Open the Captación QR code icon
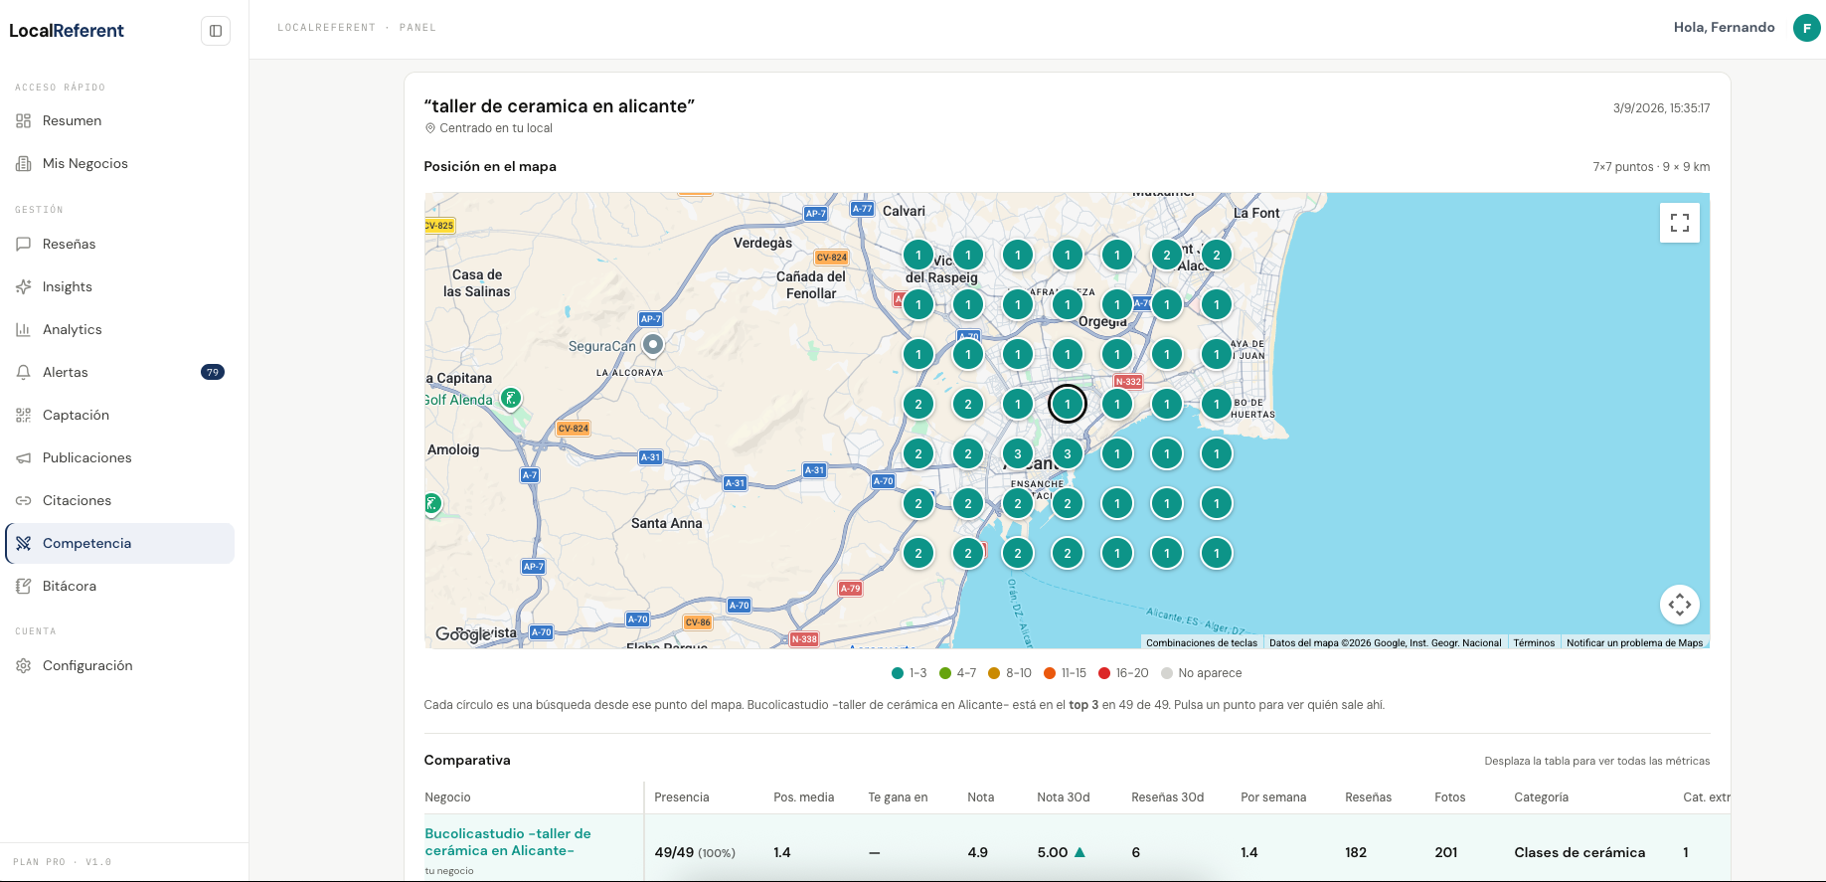1826x882 pixels. (x=24, y=416)
